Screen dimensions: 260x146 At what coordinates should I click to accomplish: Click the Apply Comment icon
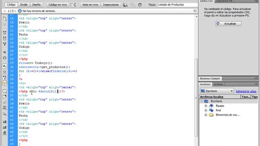click(x=4, y=91)
